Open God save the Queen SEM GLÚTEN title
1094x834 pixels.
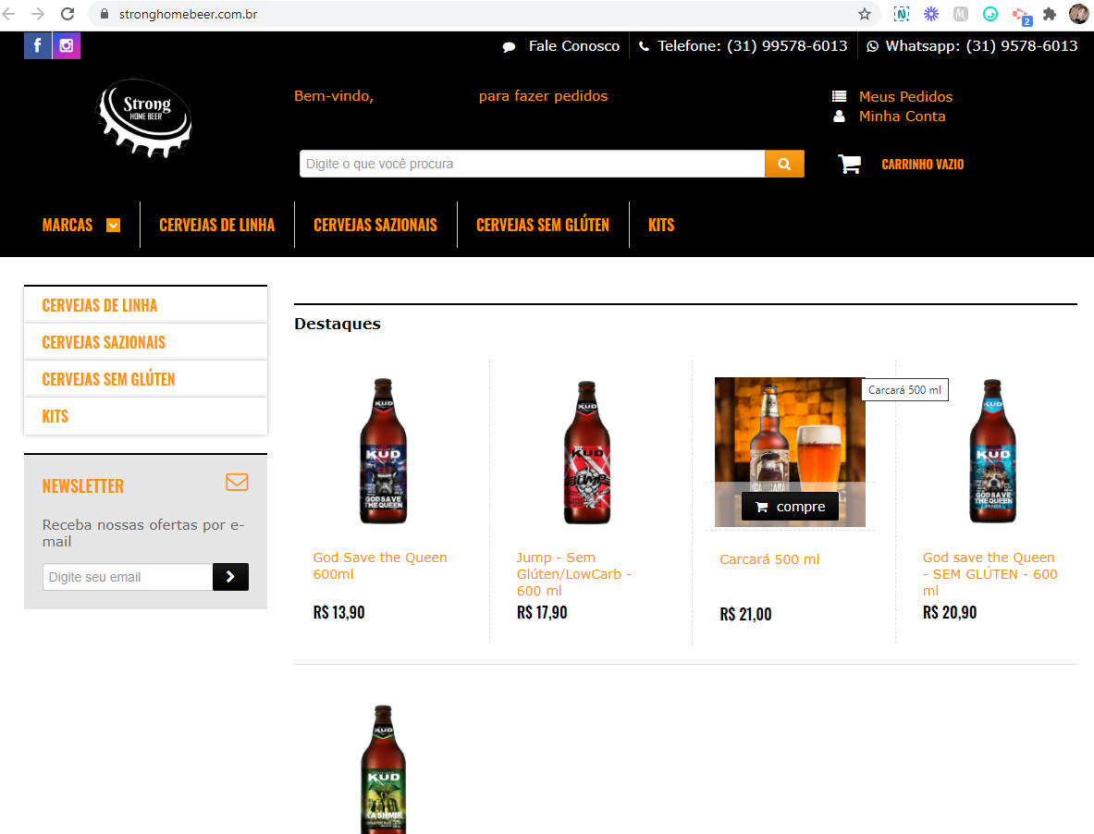pyautogui.click(x=990, y=574)
